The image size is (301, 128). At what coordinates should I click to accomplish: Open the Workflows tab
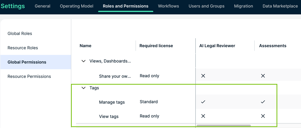[x=168, y=6]
